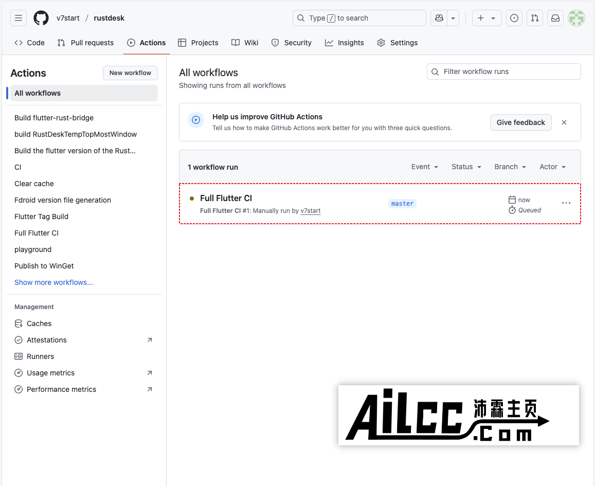This screenshot has width=595, height=486.
Task: Open the Projects tab
Action: [198, 43]
